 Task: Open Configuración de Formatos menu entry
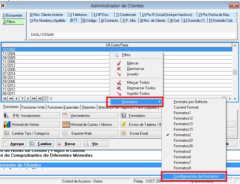196,176
